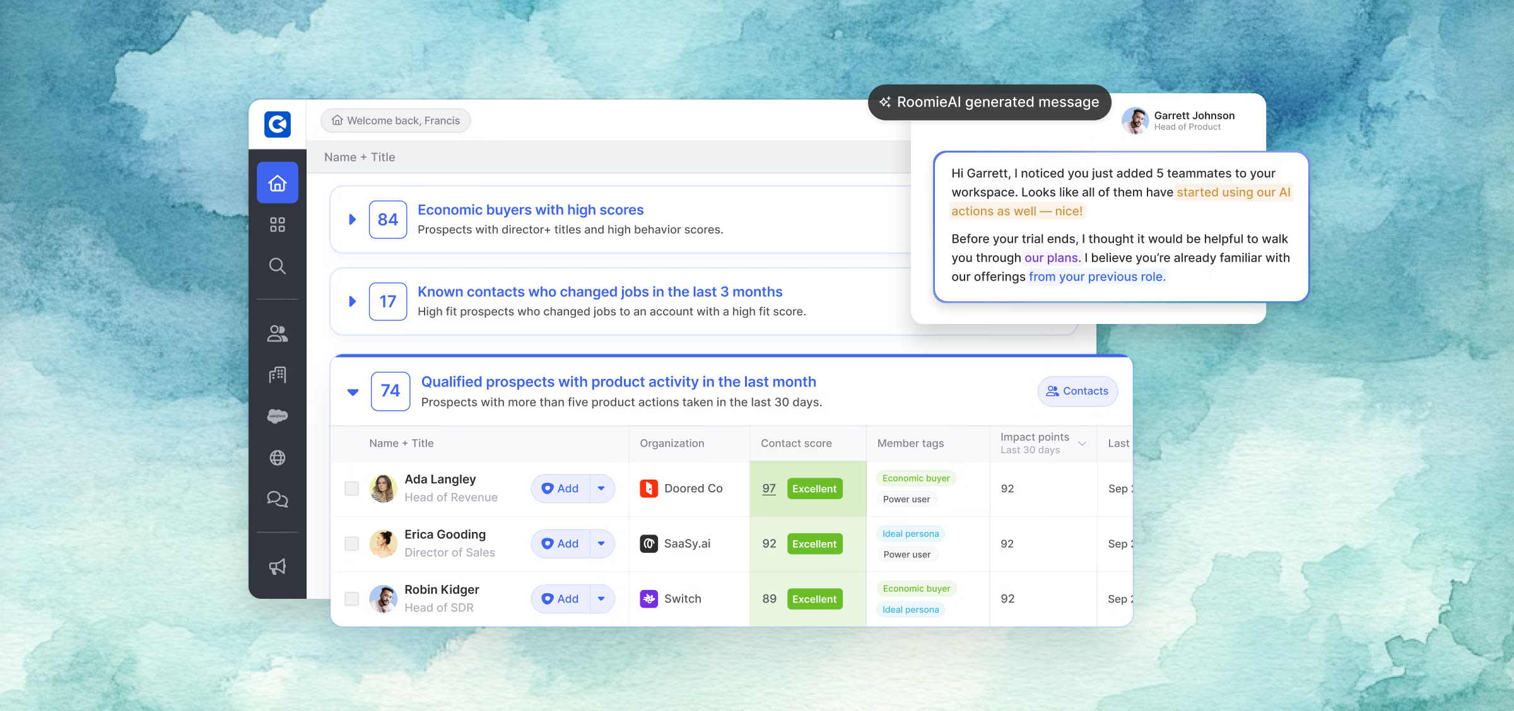This screenshot has width=1514, height=711.
Task: Click the Salesforce cloud icon
Action: (x=278, y=416)
